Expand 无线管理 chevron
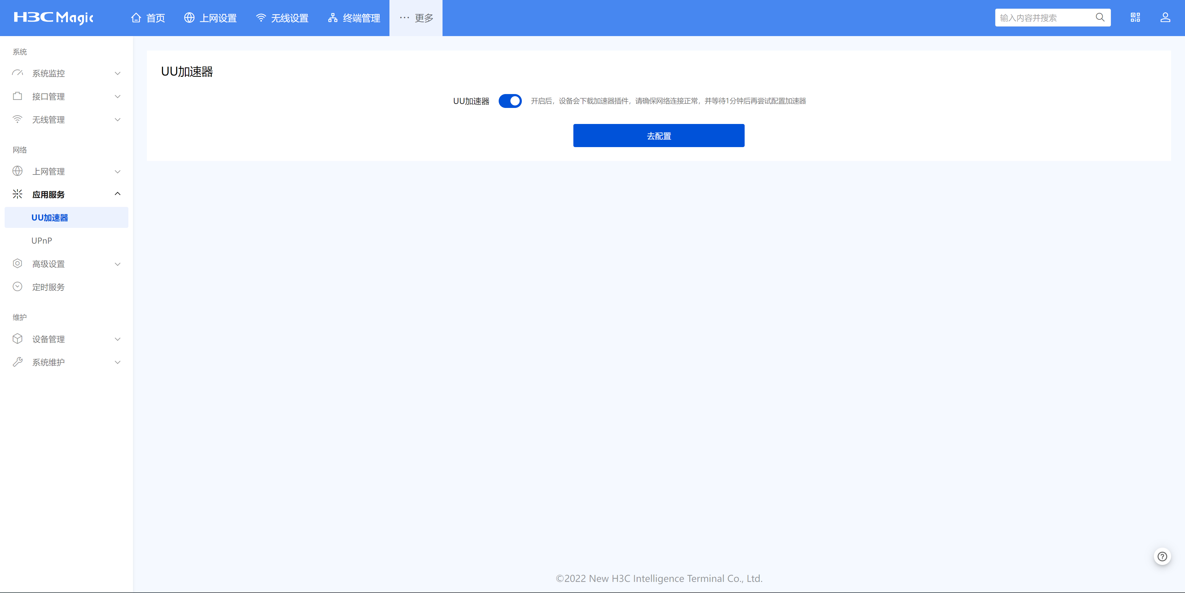1185x593 pixels. [118, 120]
